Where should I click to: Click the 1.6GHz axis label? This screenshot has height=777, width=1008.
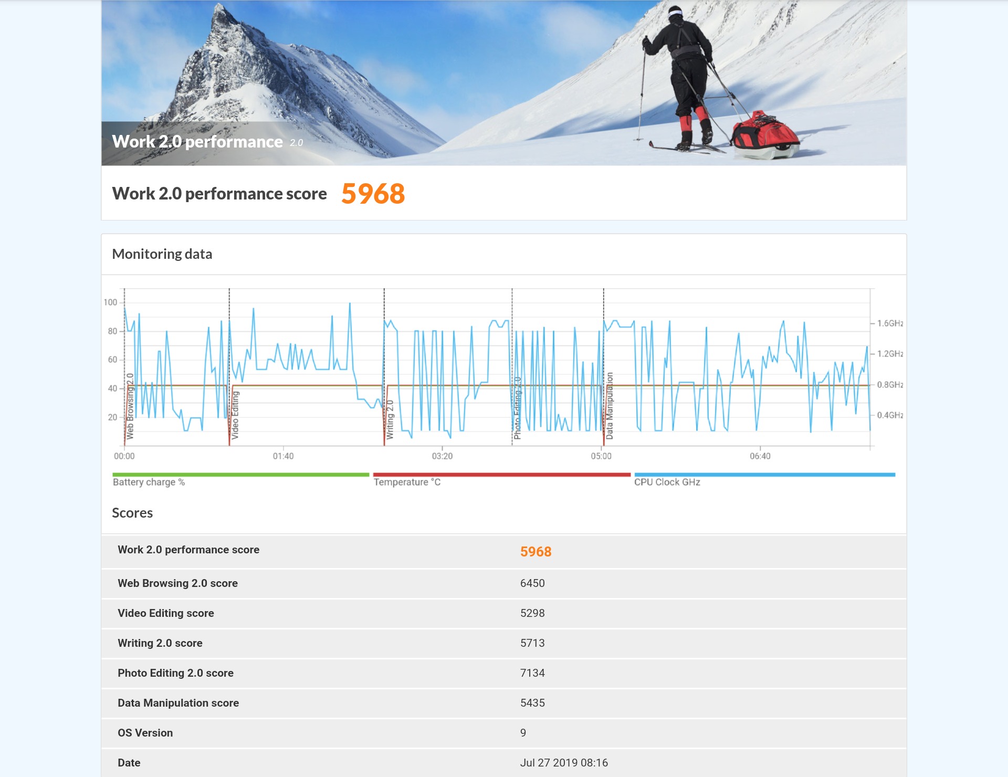pos(890,323)
